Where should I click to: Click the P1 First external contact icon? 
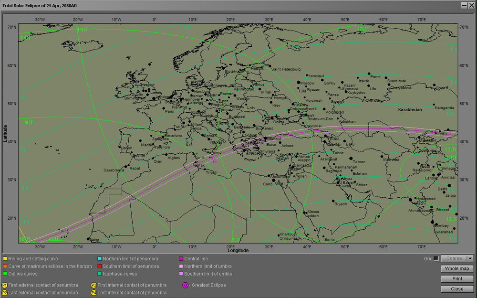[5, 285]
